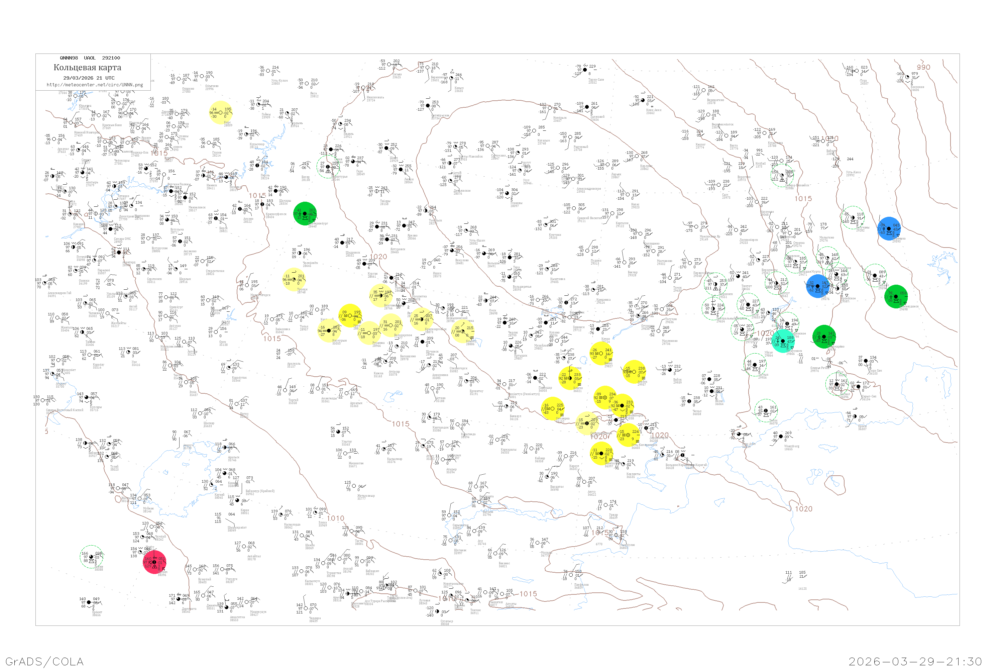Image resolution: width=1003 pixels, height=669 pixels.
Task: Click the GrADS/COLA footer label
Action: (44, 661)
